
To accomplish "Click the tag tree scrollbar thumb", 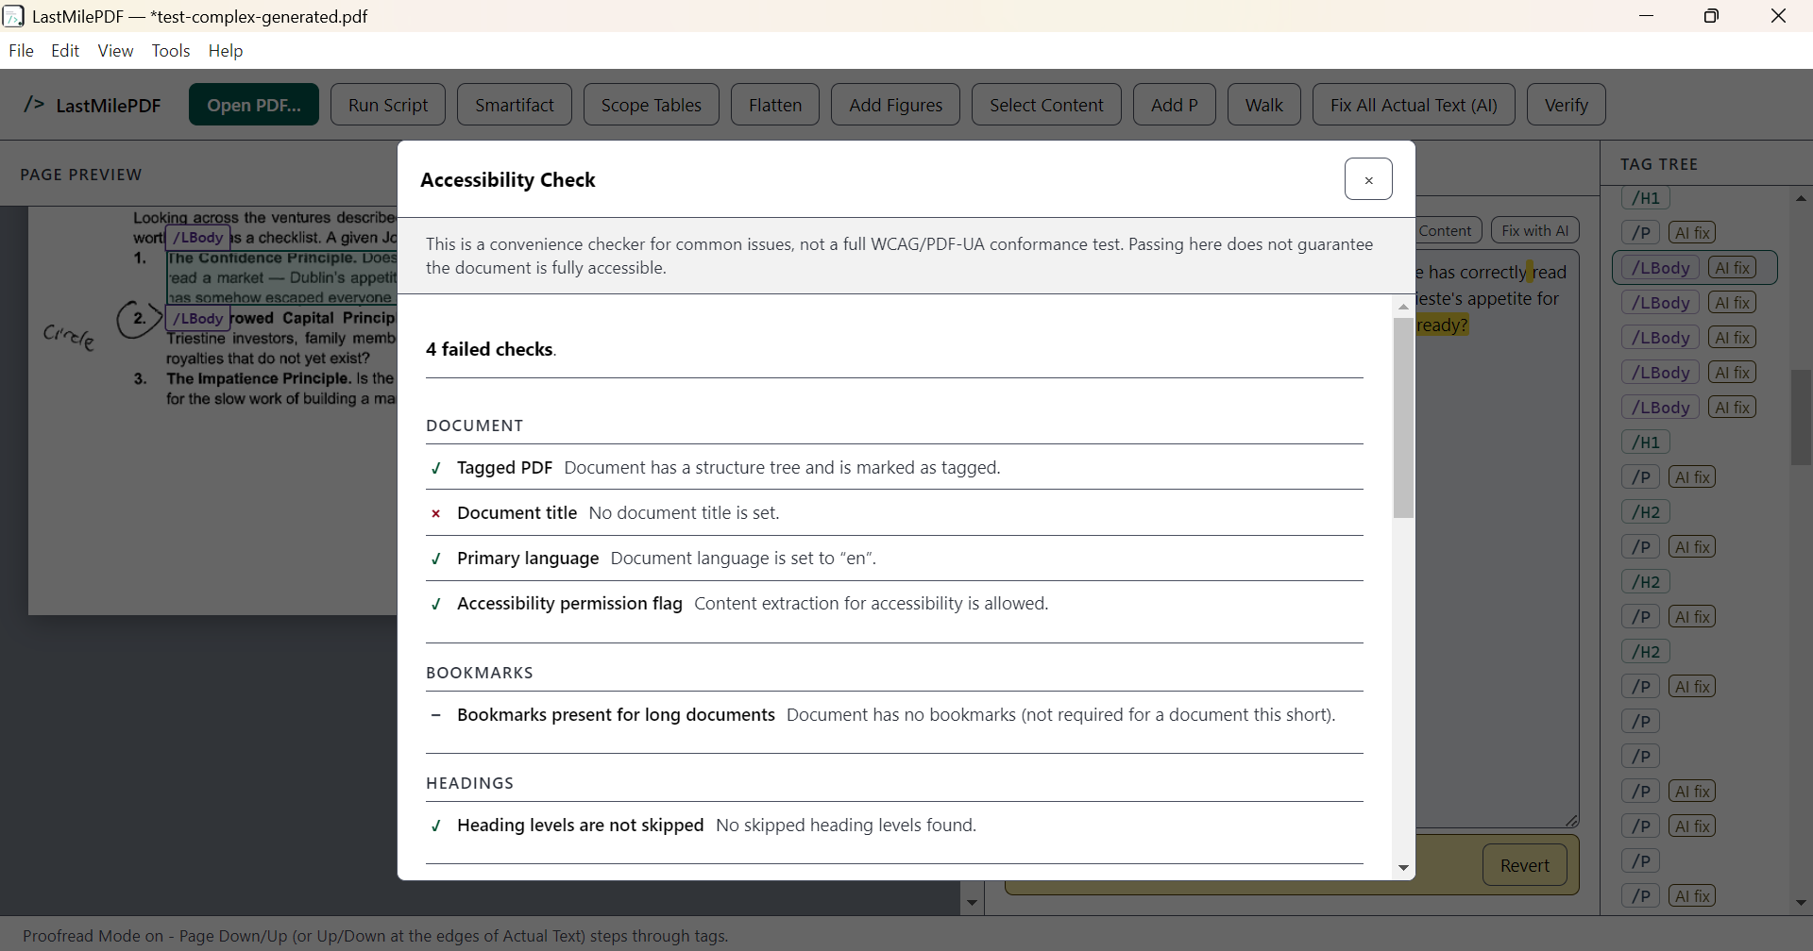I will click(1801, 417).
